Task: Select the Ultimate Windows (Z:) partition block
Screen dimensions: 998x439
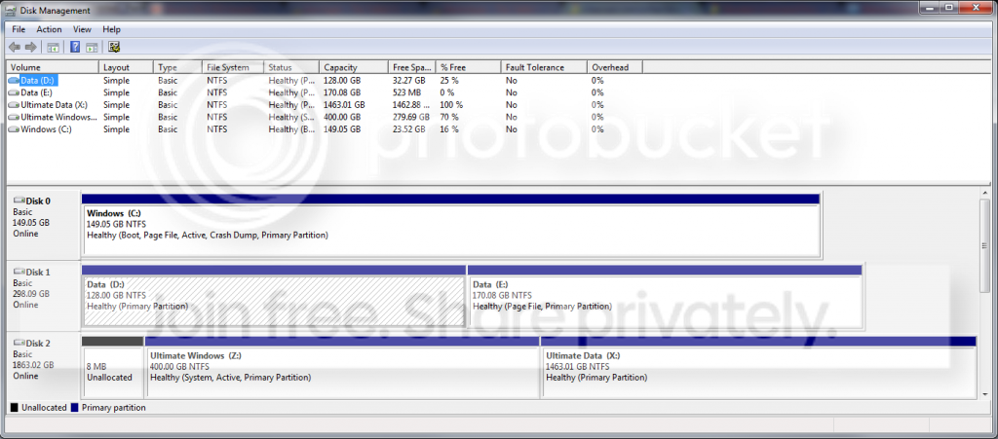Action: point(342,368)
